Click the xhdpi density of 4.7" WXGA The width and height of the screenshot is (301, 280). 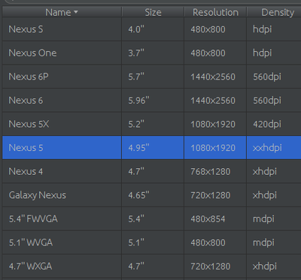pos(274,266)
